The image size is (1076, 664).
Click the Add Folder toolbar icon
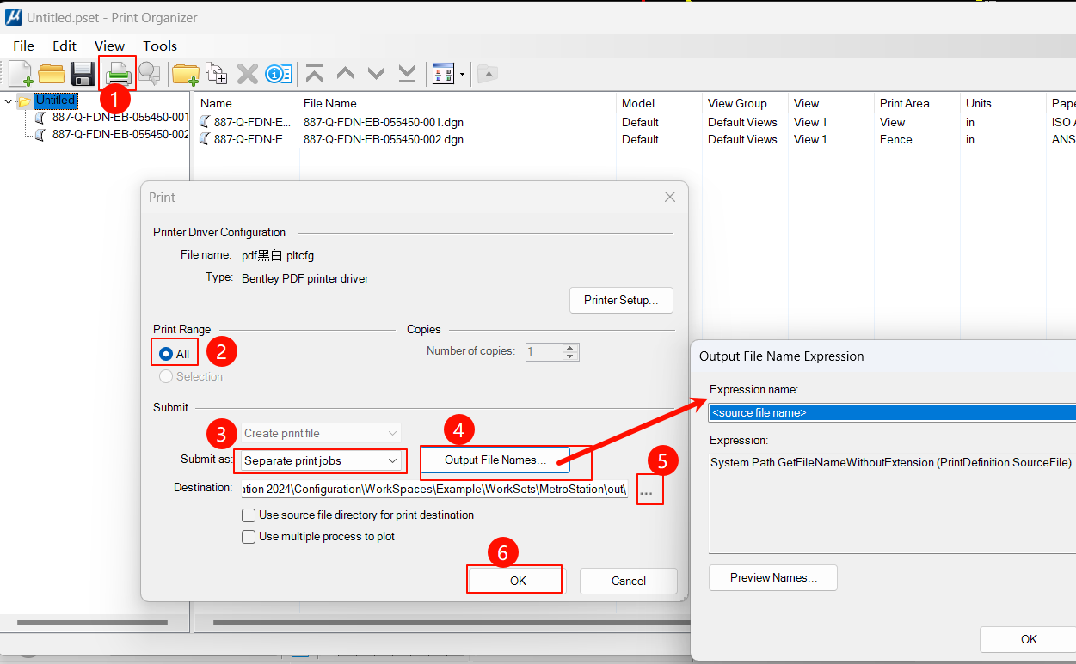(185, 74)
